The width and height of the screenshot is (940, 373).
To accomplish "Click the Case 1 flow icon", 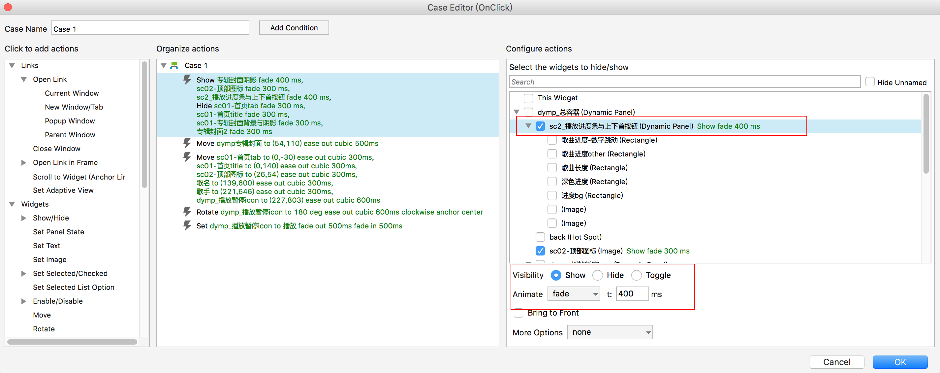I will [174, 65].
